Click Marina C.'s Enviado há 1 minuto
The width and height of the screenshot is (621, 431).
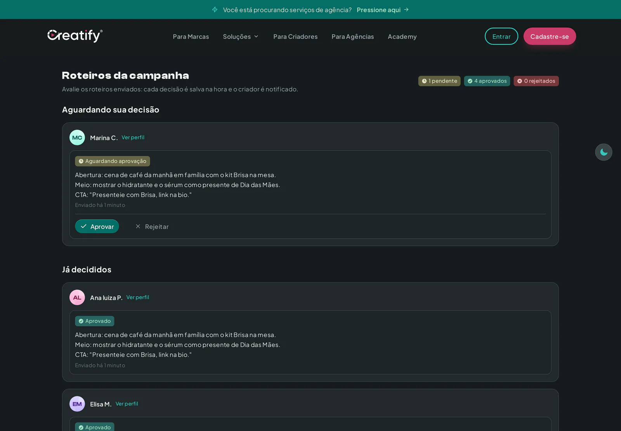100,205
